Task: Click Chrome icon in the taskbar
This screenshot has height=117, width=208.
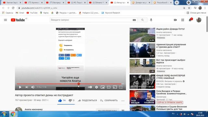Action: [13, 114]
